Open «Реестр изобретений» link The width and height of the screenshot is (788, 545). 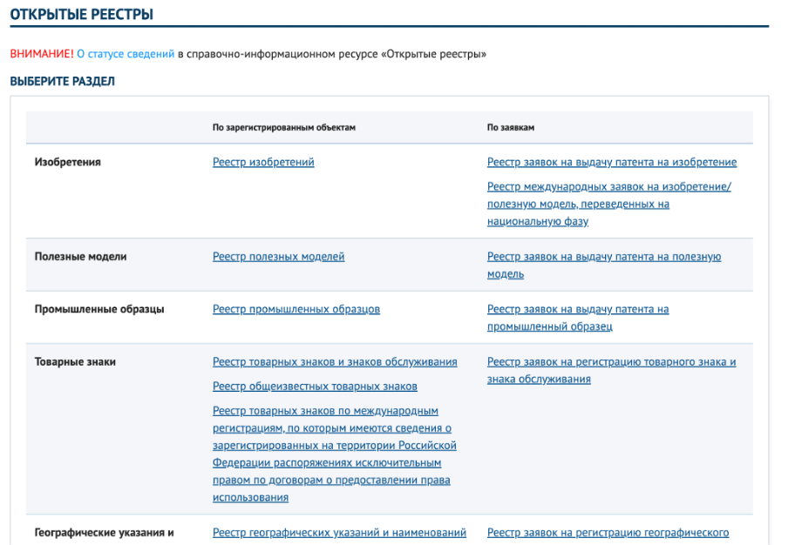(x=263, y=162)
